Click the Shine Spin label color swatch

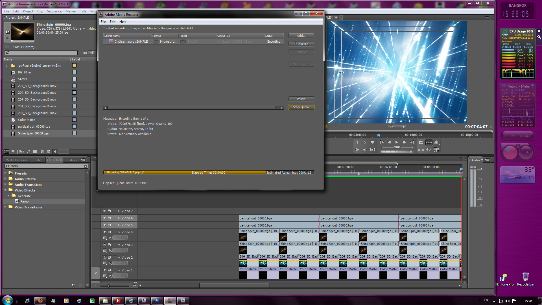(74, 133)
